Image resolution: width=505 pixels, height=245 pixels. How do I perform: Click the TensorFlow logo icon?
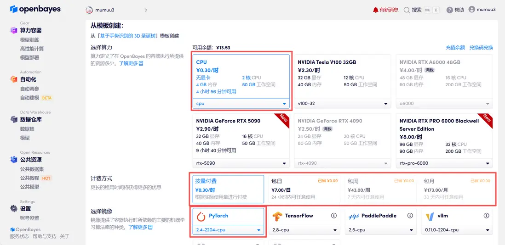[277, 217]
